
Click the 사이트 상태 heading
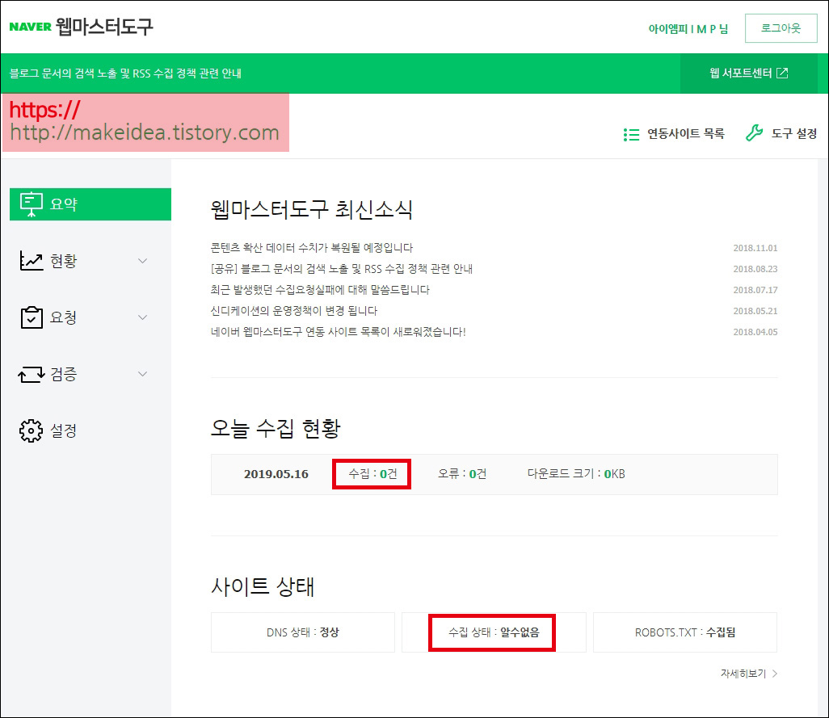pos(263,586)
